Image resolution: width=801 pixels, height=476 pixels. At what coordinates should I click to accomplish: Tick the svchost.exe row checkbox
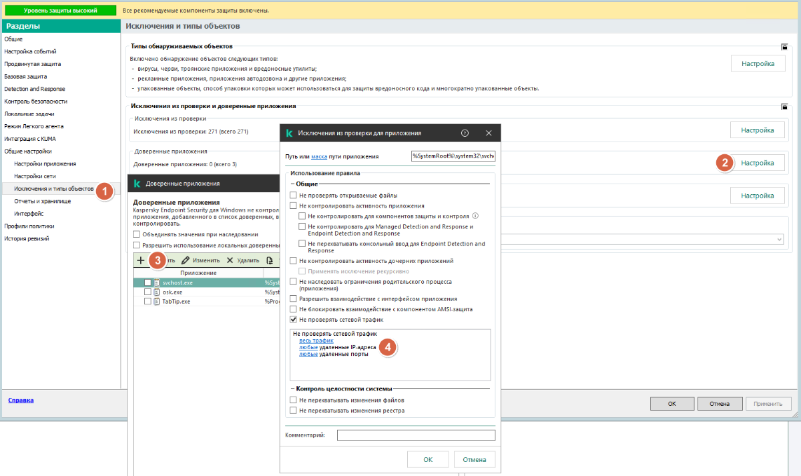148,282
